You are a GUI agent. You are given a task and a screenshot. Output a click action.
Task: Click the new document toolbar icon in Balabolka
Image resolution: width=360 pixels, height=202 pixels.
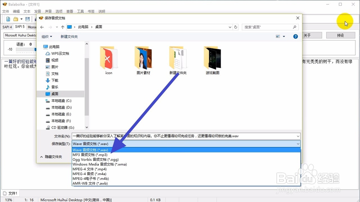coord(8,19)
